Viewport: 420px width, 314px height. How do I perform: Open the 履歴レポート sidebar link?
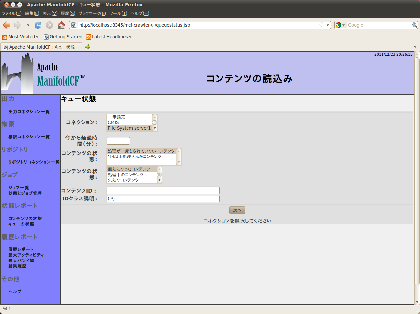21,249
